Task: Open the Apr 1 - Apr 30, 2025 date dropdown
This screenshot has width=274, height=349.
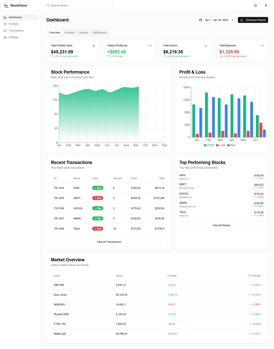Action: coord(217,20)
